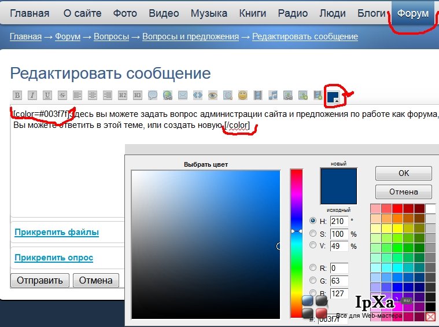Viewport: 439px width, 327px height.
Task: Expand the Прикрепить опрос section
Action: point(54,258)
